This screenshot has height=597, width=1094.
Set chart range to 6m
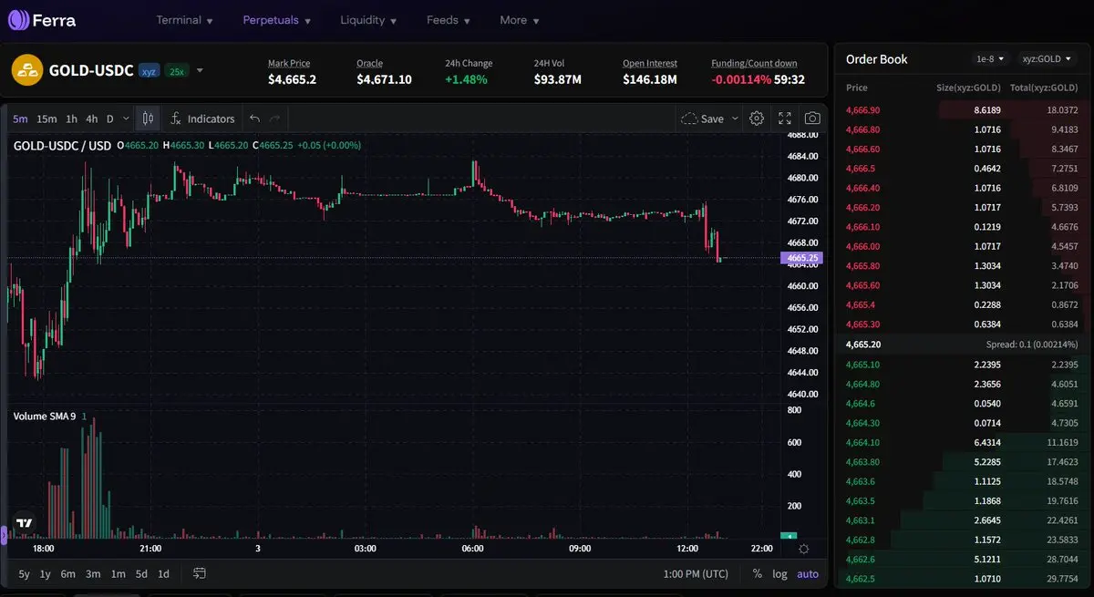[x=68, y=574]
